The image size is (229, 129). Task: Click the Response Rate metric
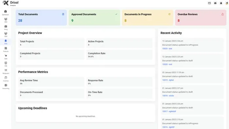[x=119, y=82]
